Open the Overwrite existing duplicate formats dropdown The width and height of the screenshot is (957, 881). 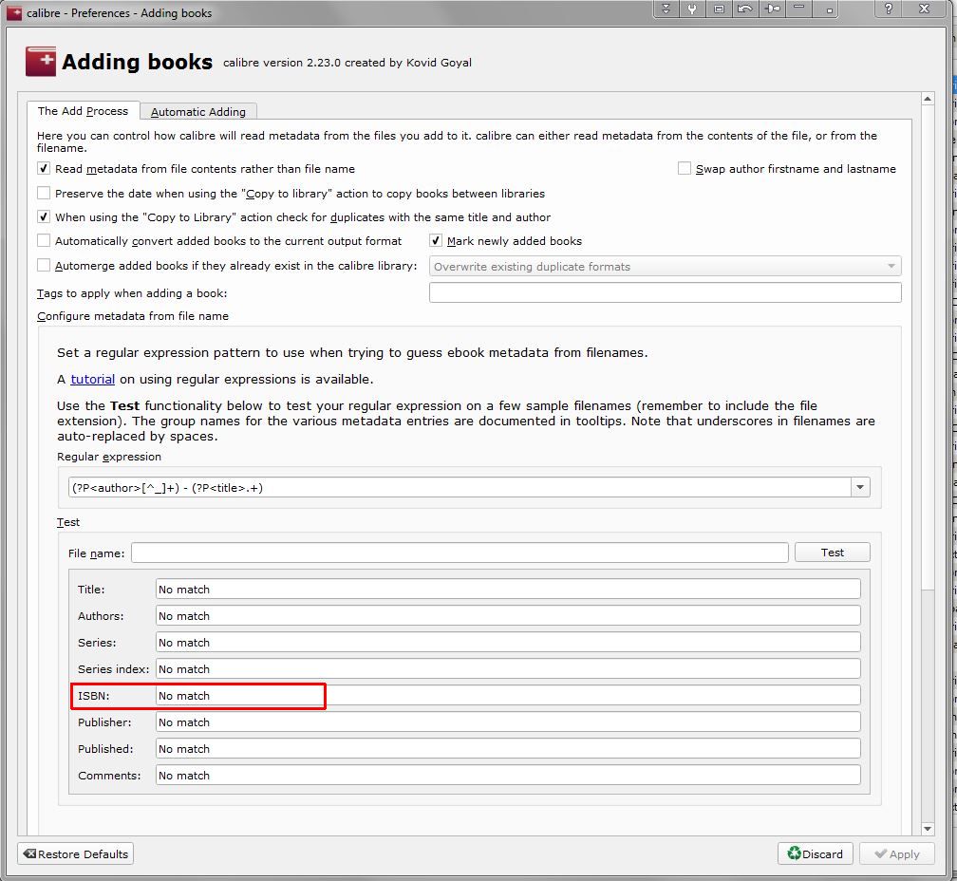pyautogui.click(x=665, y=266)
